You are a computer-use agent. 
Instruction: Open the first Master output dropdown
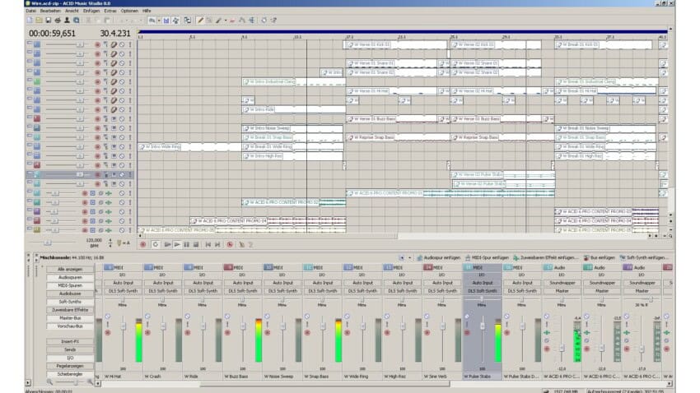click(562, 290)
